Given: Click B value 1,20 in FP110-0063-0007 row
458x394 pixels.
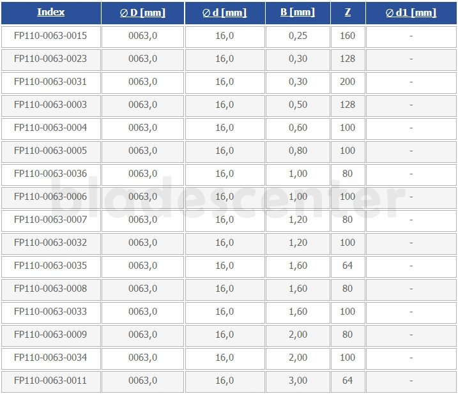Looking at the screenshot, I should click(x=298, y=220).
